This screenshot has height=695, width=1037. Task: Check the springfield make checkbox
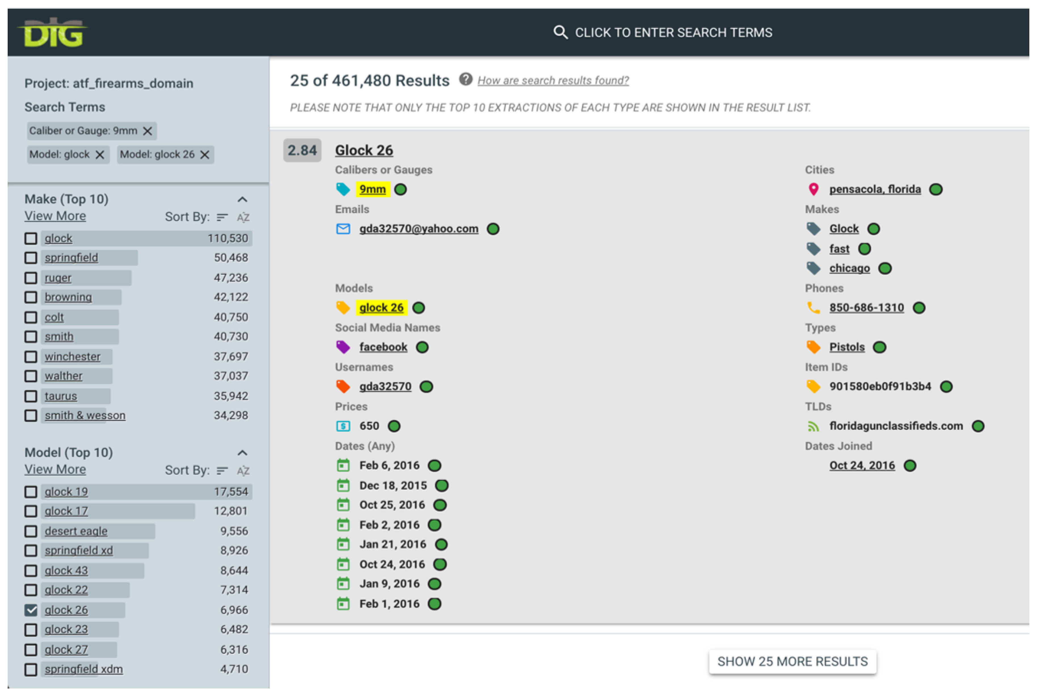(x=31, y=258)
